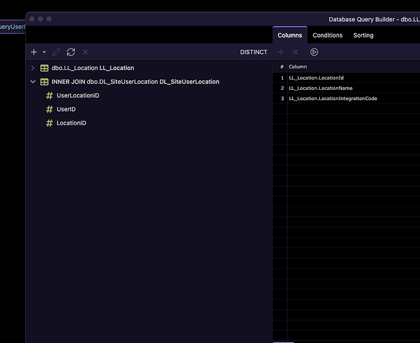Click the background tab behind the window
420x343 pixels.
12,27
